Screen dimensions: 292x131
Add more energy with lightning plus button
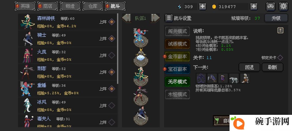(x=203, y=7)
